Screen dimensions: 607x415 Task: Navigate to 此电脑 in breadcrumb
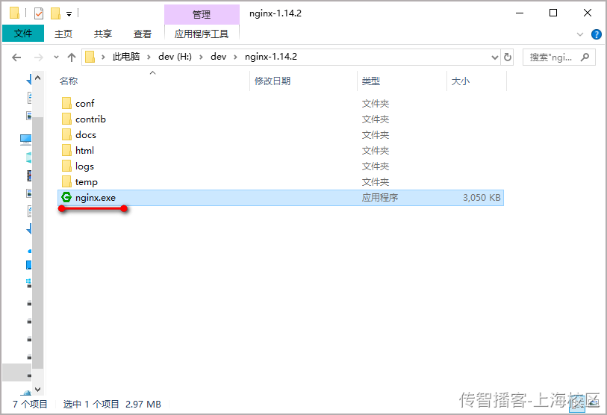pyautogui.click(x=126, y=57)
